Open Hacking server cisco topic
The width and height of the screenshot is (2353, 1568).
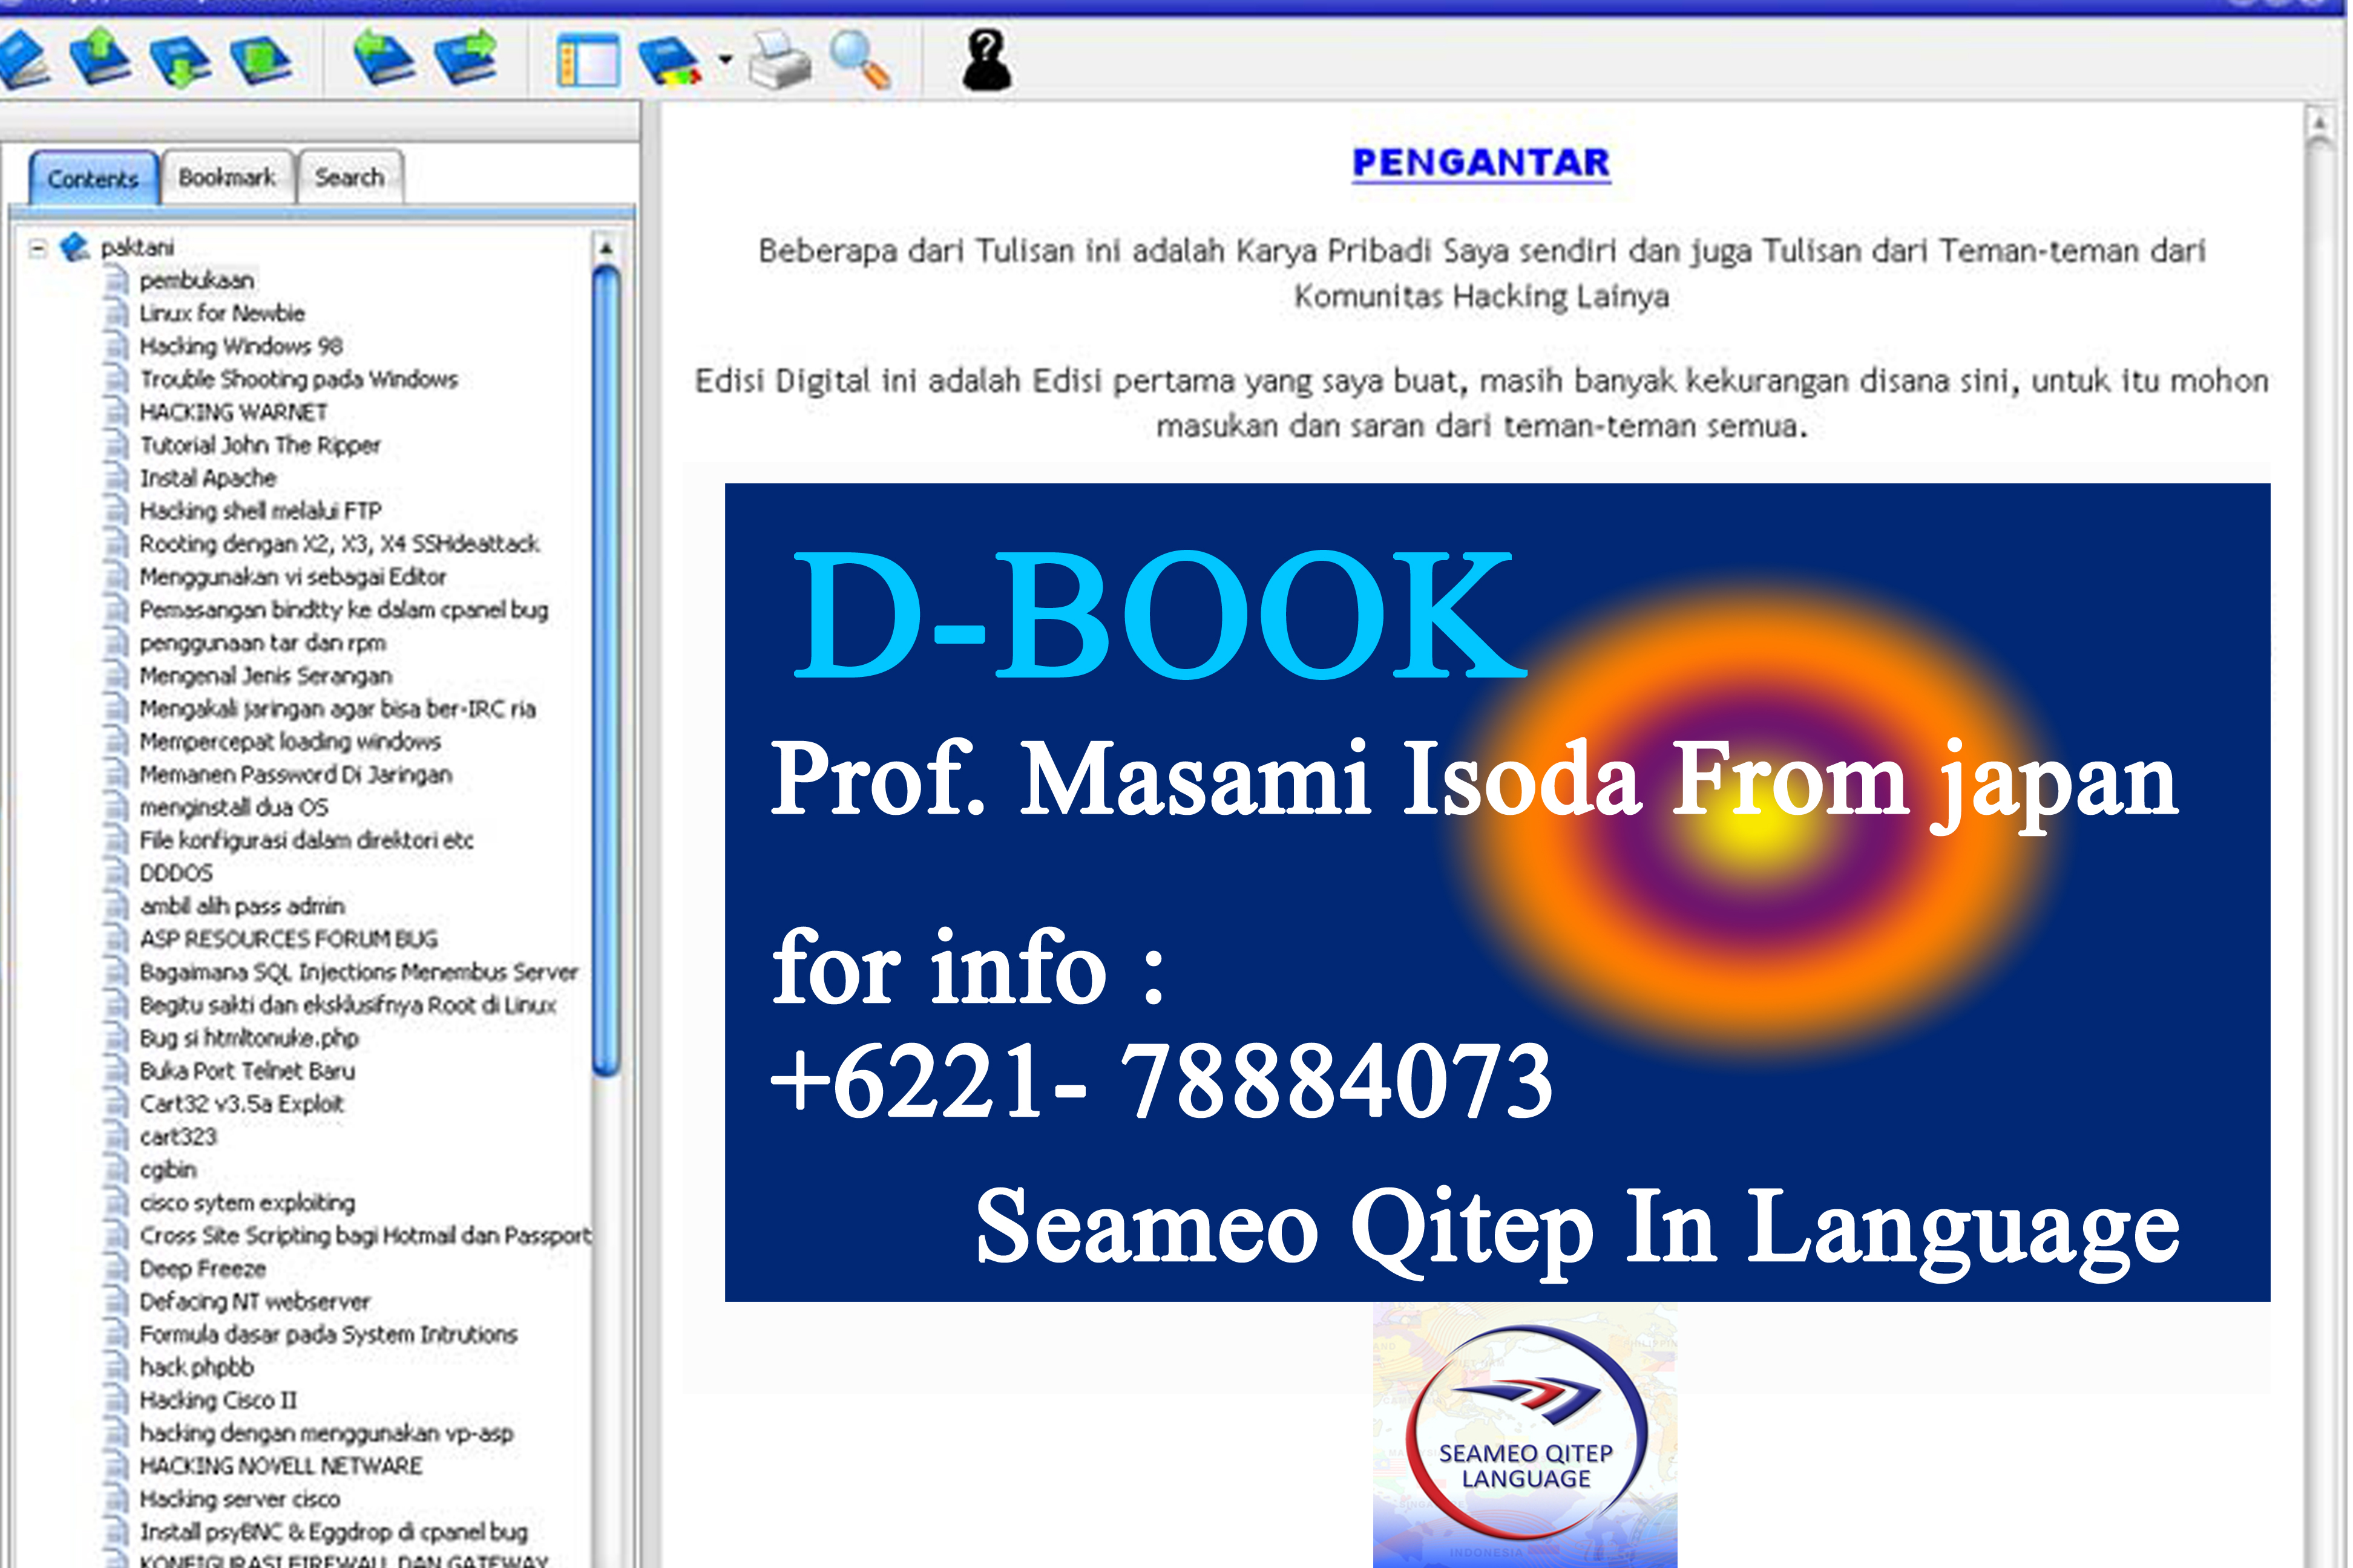(240, 1499)
